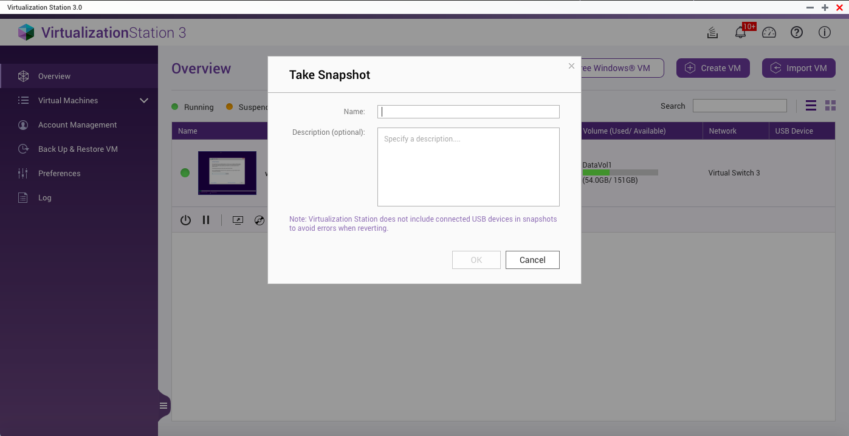Open Preferences from sidebar
This screenshot has width=849, height=436.
[x=79, y=173]
